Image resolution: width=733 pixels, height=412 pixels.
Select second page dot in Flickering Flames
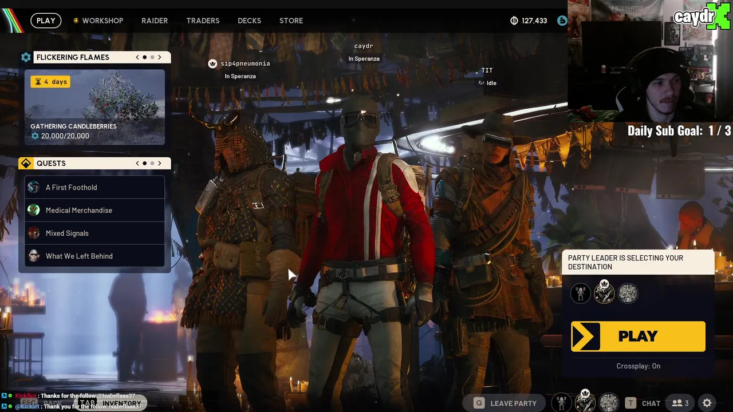[x=152, y=57]
